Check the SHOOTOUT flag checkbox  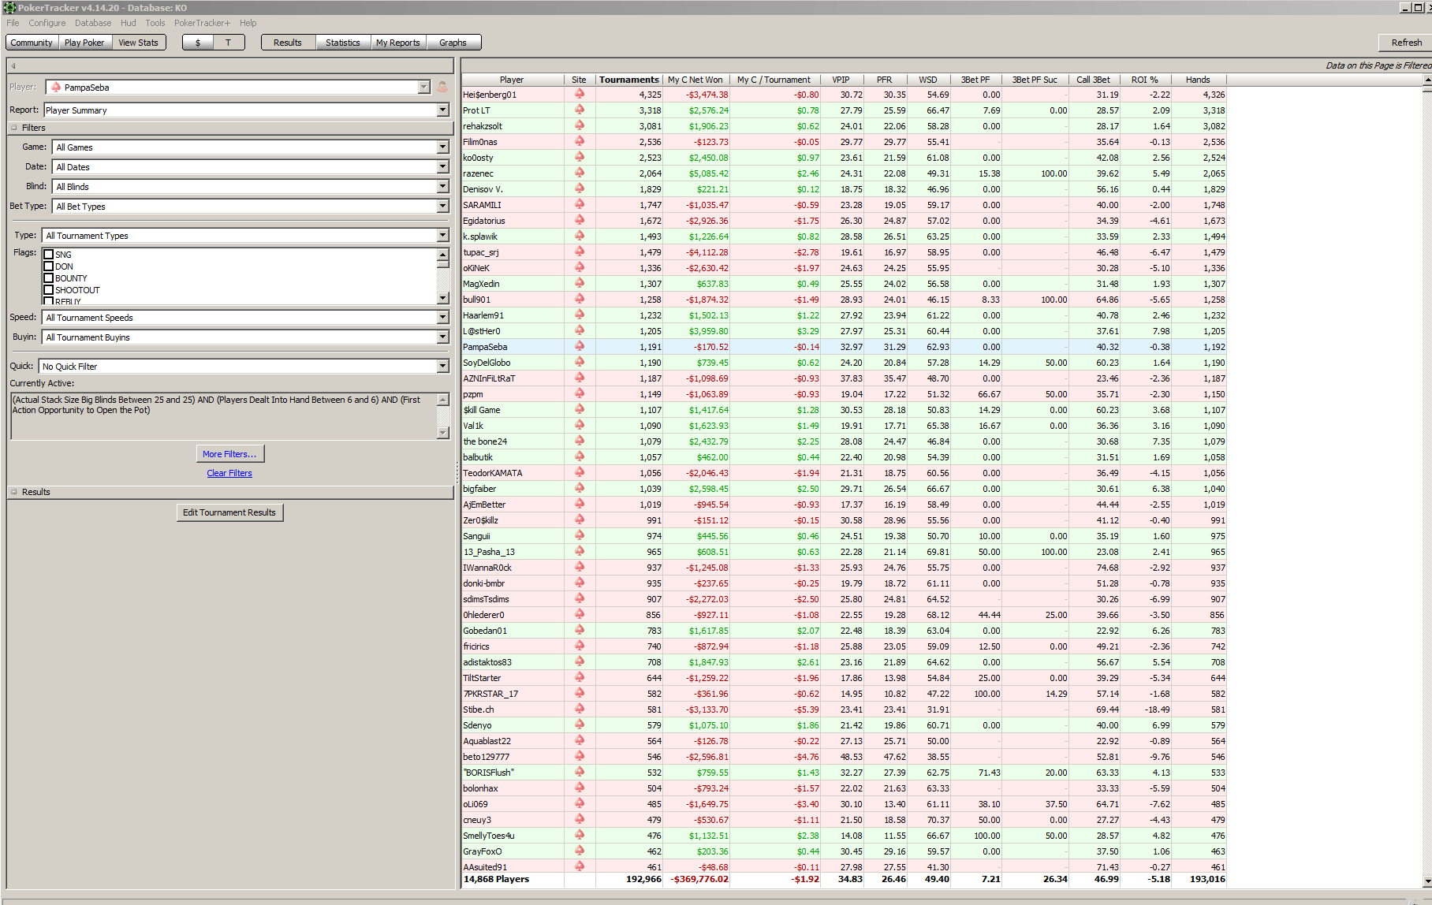(x=49, y=290)
